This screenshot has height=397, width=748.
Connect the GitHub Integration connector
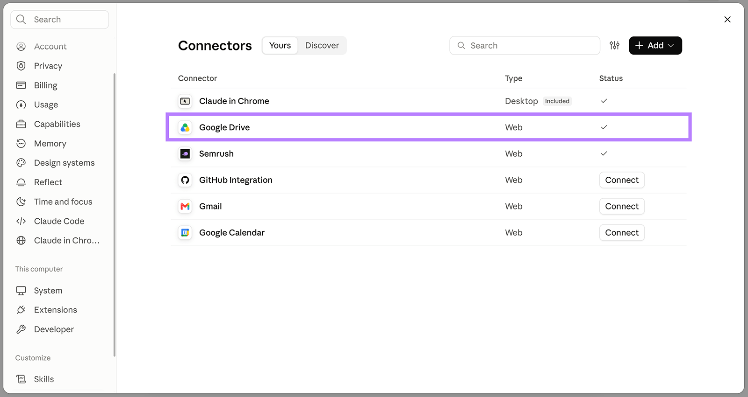pos(622,180)
